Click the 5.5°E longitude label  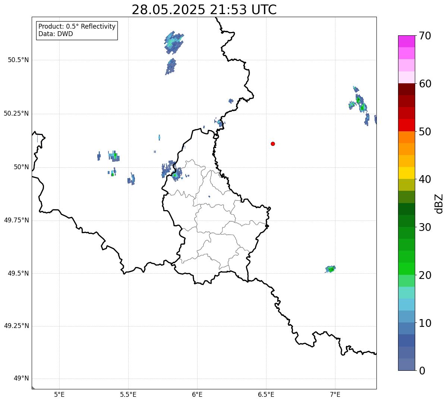[x=128, y=395]
